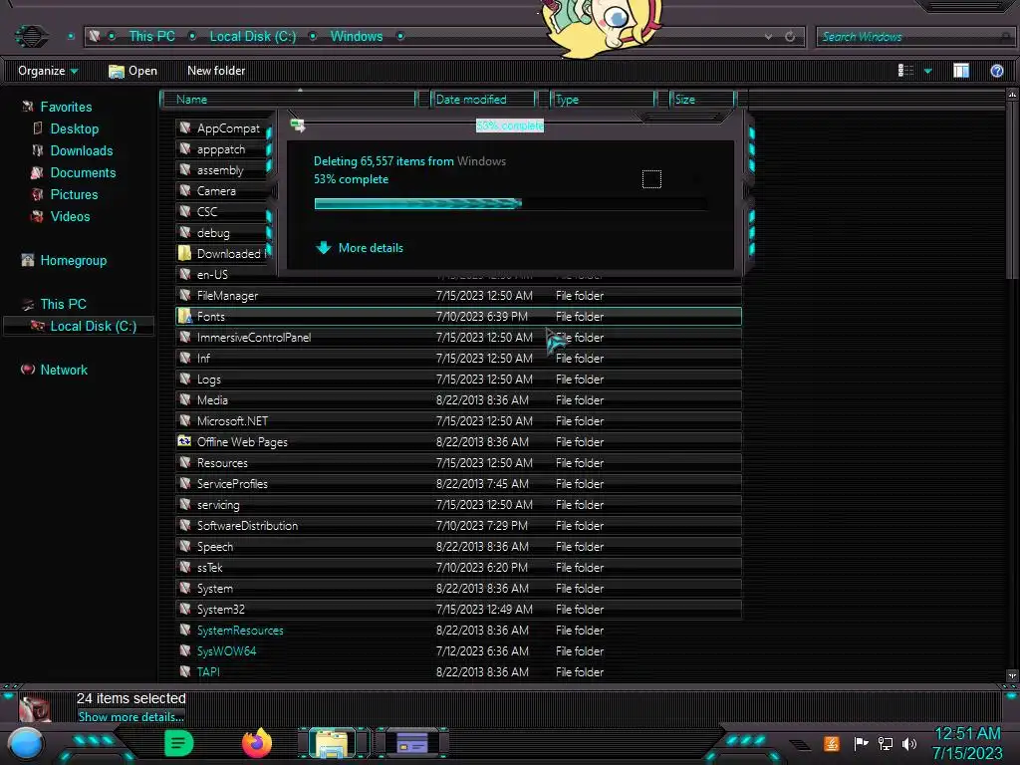The image size is (1020, 765).
Task: Select the ImmersiveControlPanel folder
Action: (x=458, y=338)
